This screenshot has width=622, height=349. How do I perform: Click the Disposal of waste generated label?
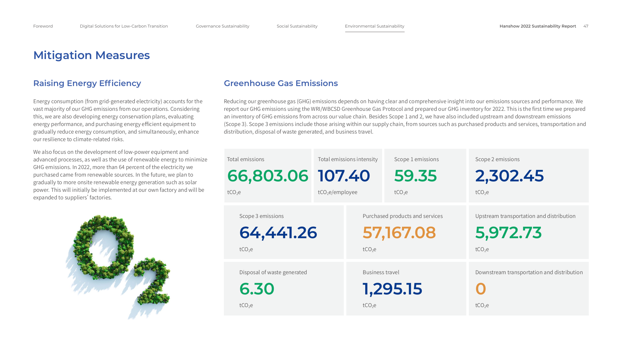pos(273,272)
